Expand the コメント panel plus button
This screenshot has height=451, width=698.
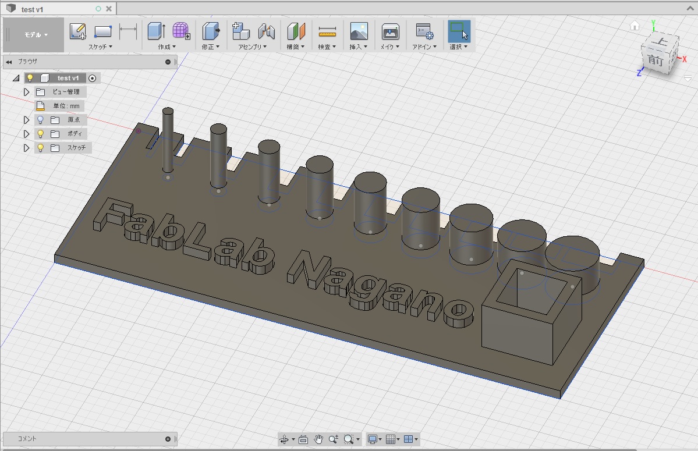click(168, 439)
